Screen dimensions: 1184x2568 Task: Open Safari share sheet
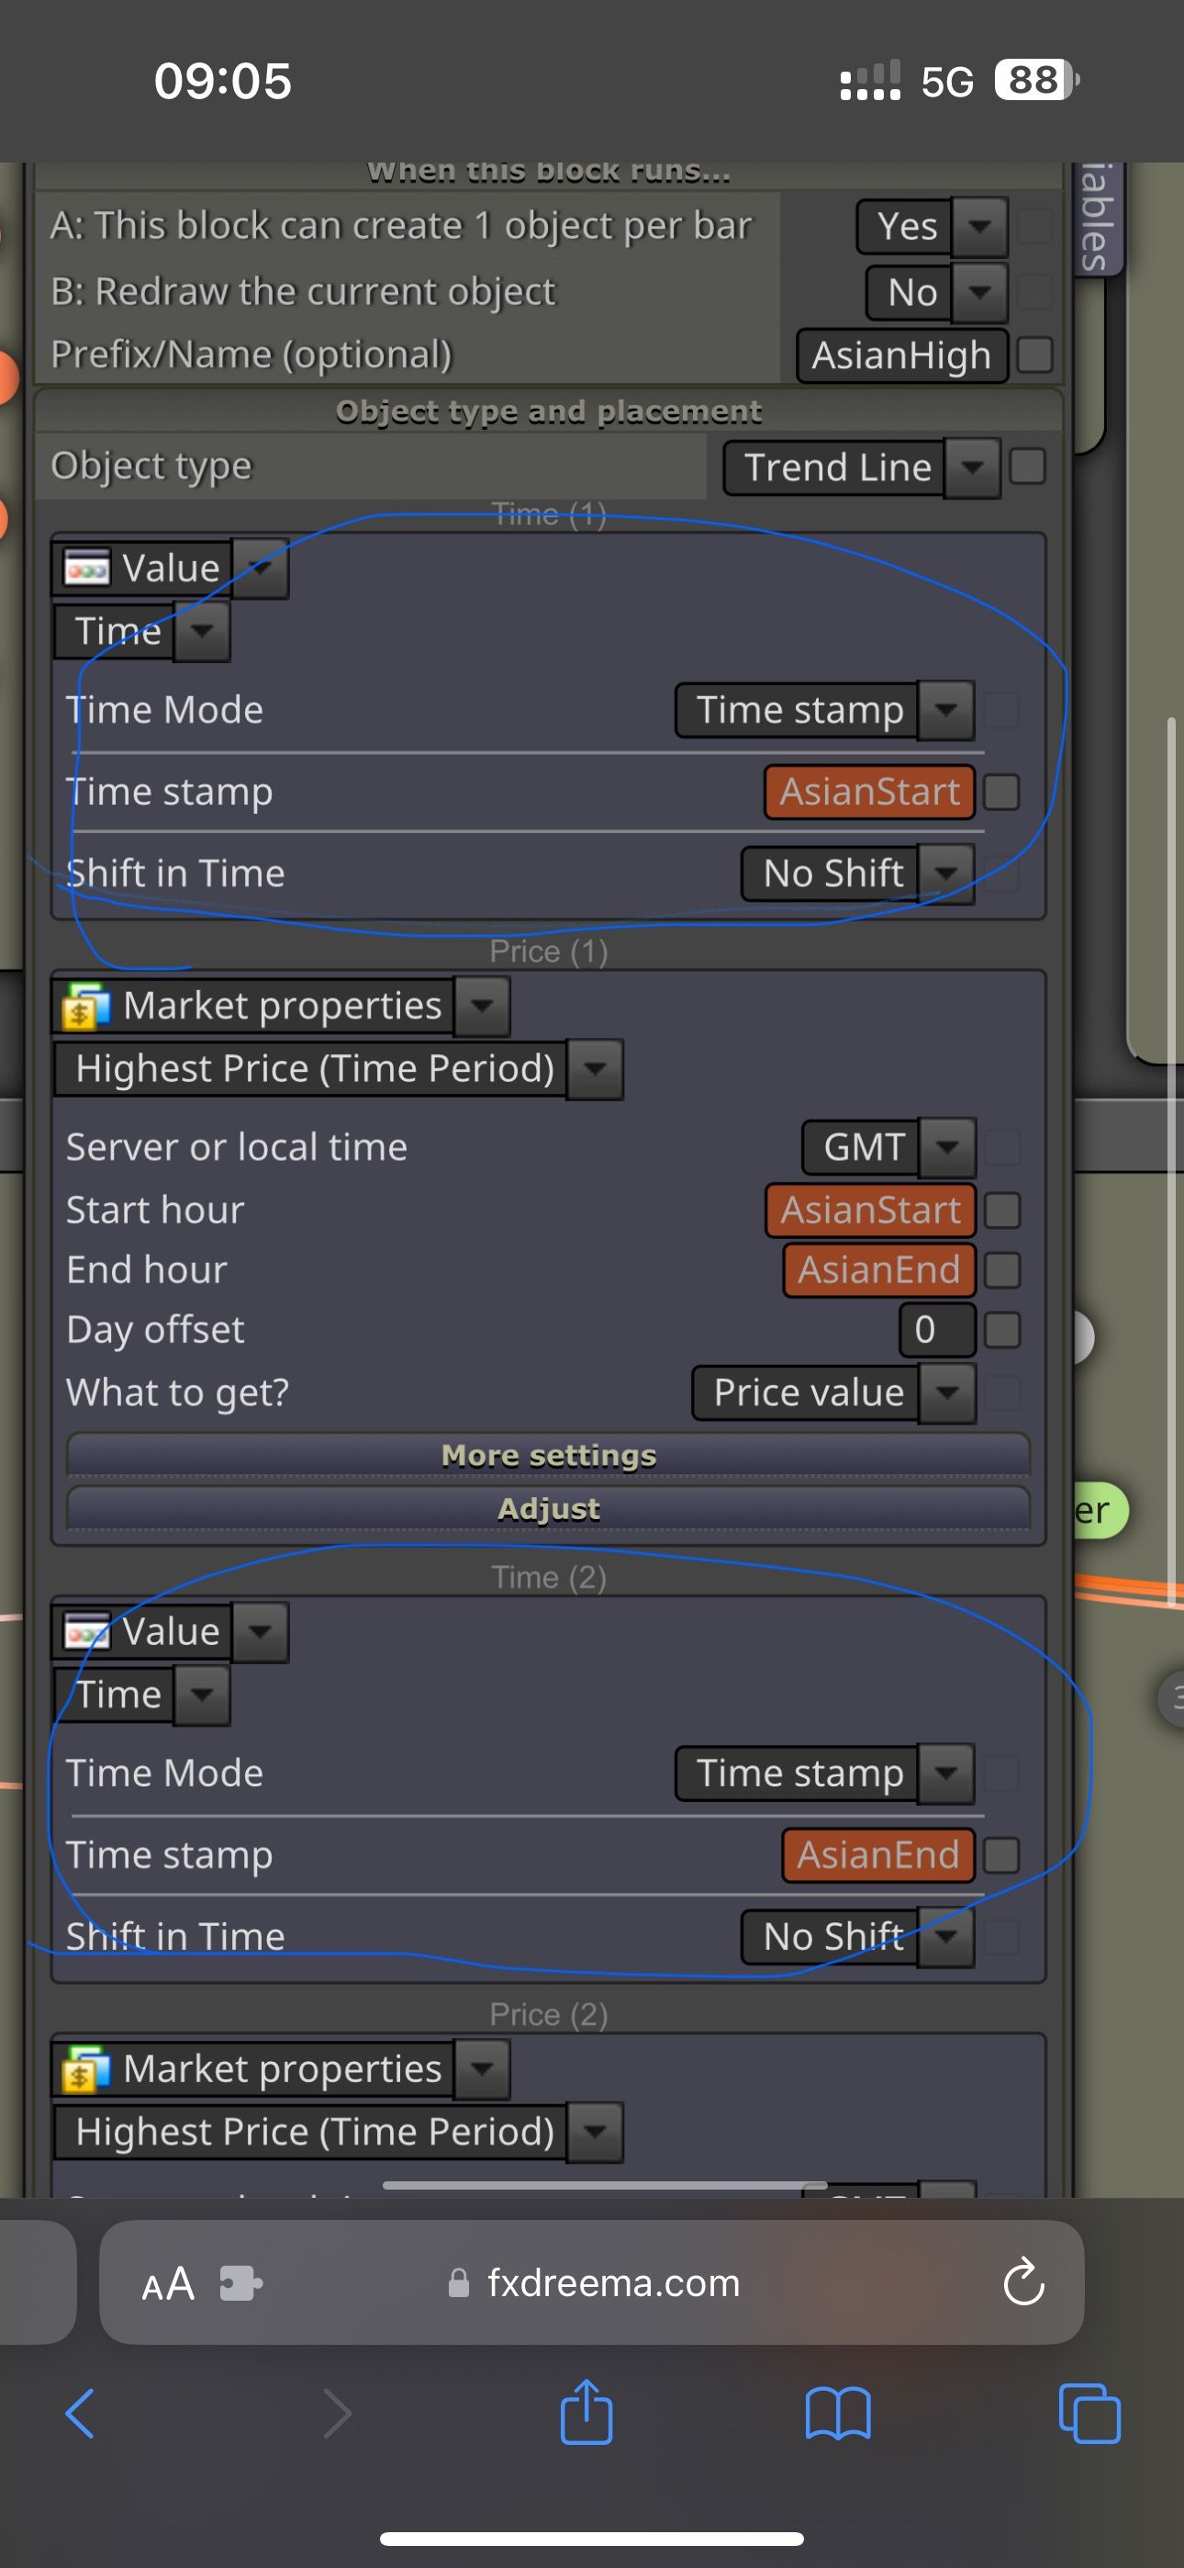tap(586, 2411)
